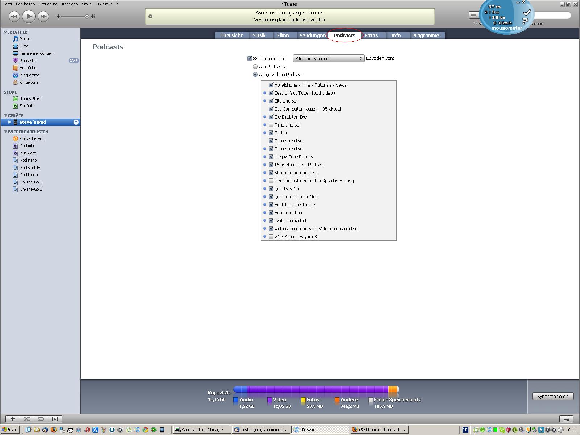
Task: Click the status display arrow icon
Action: tap(150, 16)
